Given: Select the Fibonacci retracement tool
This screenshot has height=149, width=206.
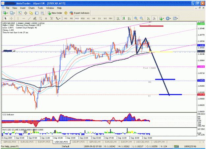Looking at the screenshot, I should pos(40,18).
